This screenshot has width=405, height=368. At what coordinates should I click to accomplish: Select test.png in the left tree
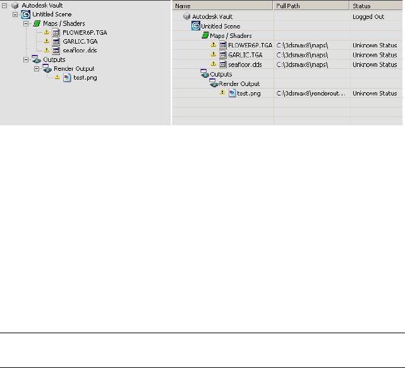click(85, 78)
